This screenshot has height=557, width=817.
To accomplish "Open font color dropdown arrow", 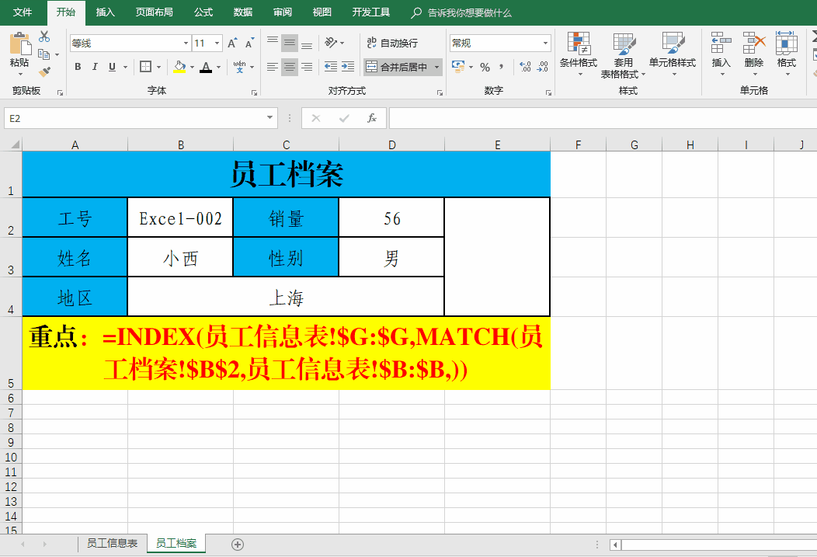I will coord(219,68).
